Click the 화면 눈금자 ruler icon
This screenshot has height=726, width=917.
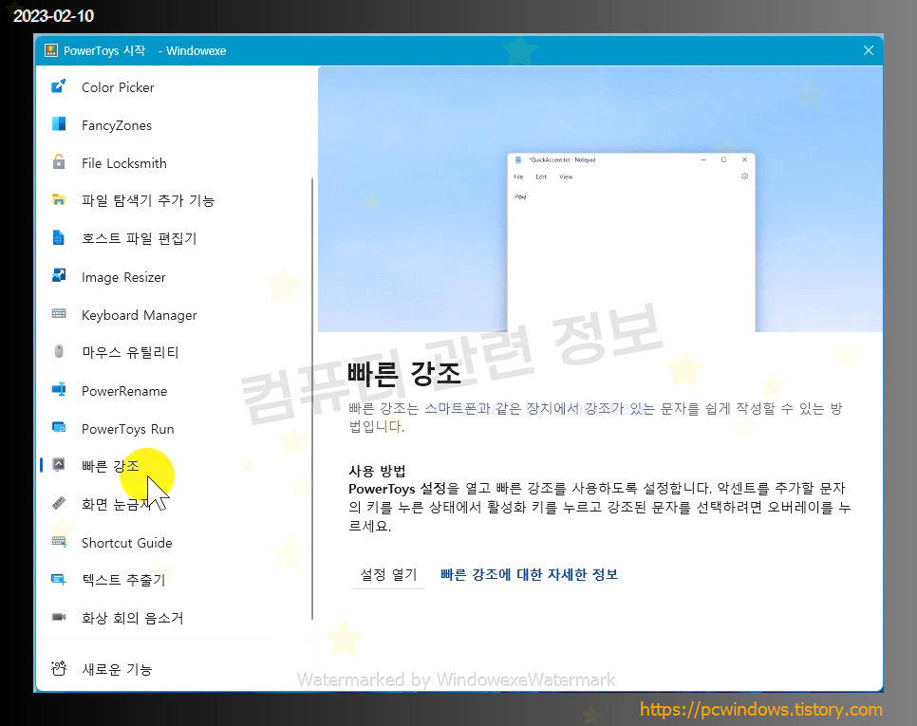click(x=59, y=503)
